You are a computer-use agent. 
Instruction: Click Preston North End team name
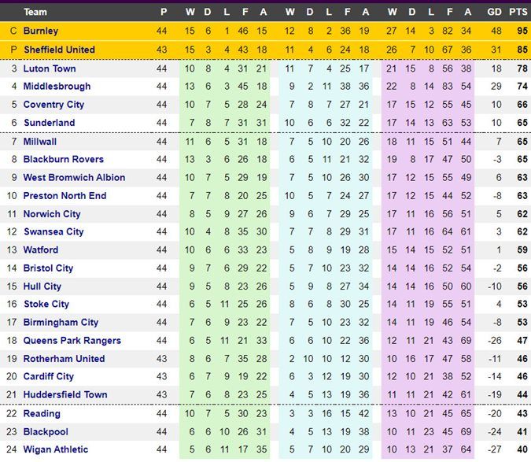65,196
